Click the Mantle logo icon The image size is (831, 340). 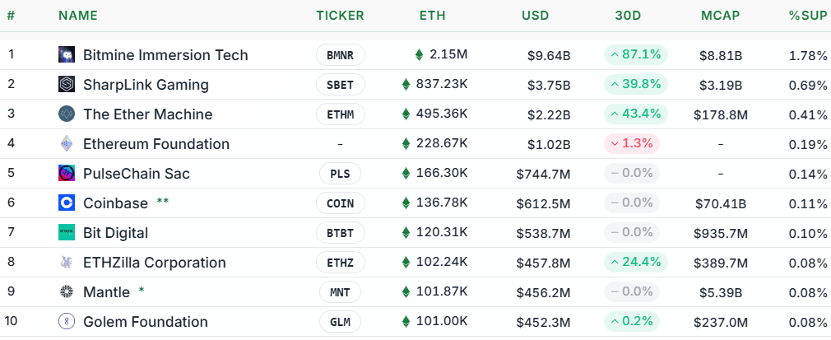pos(67,292)
